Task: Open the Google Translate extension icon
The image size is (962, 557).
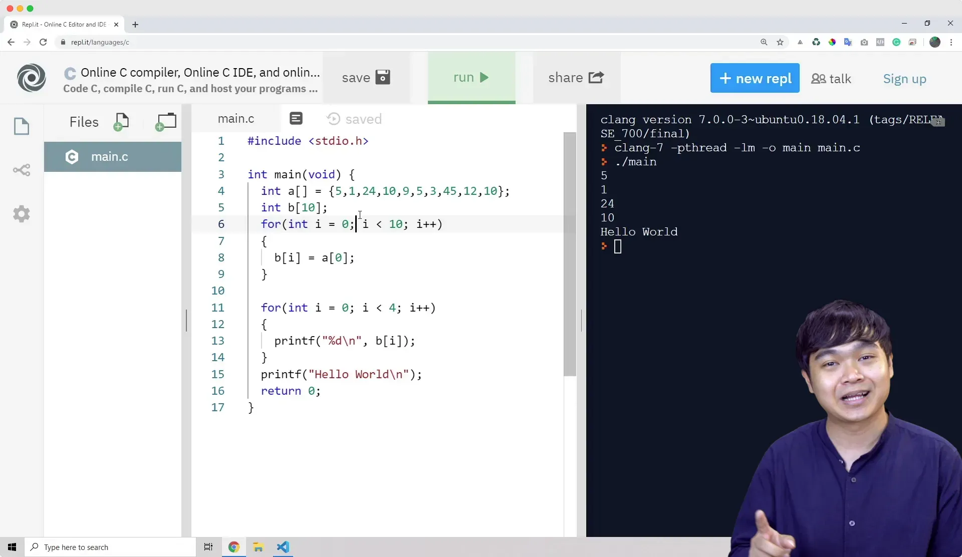Action: (848, 42)
